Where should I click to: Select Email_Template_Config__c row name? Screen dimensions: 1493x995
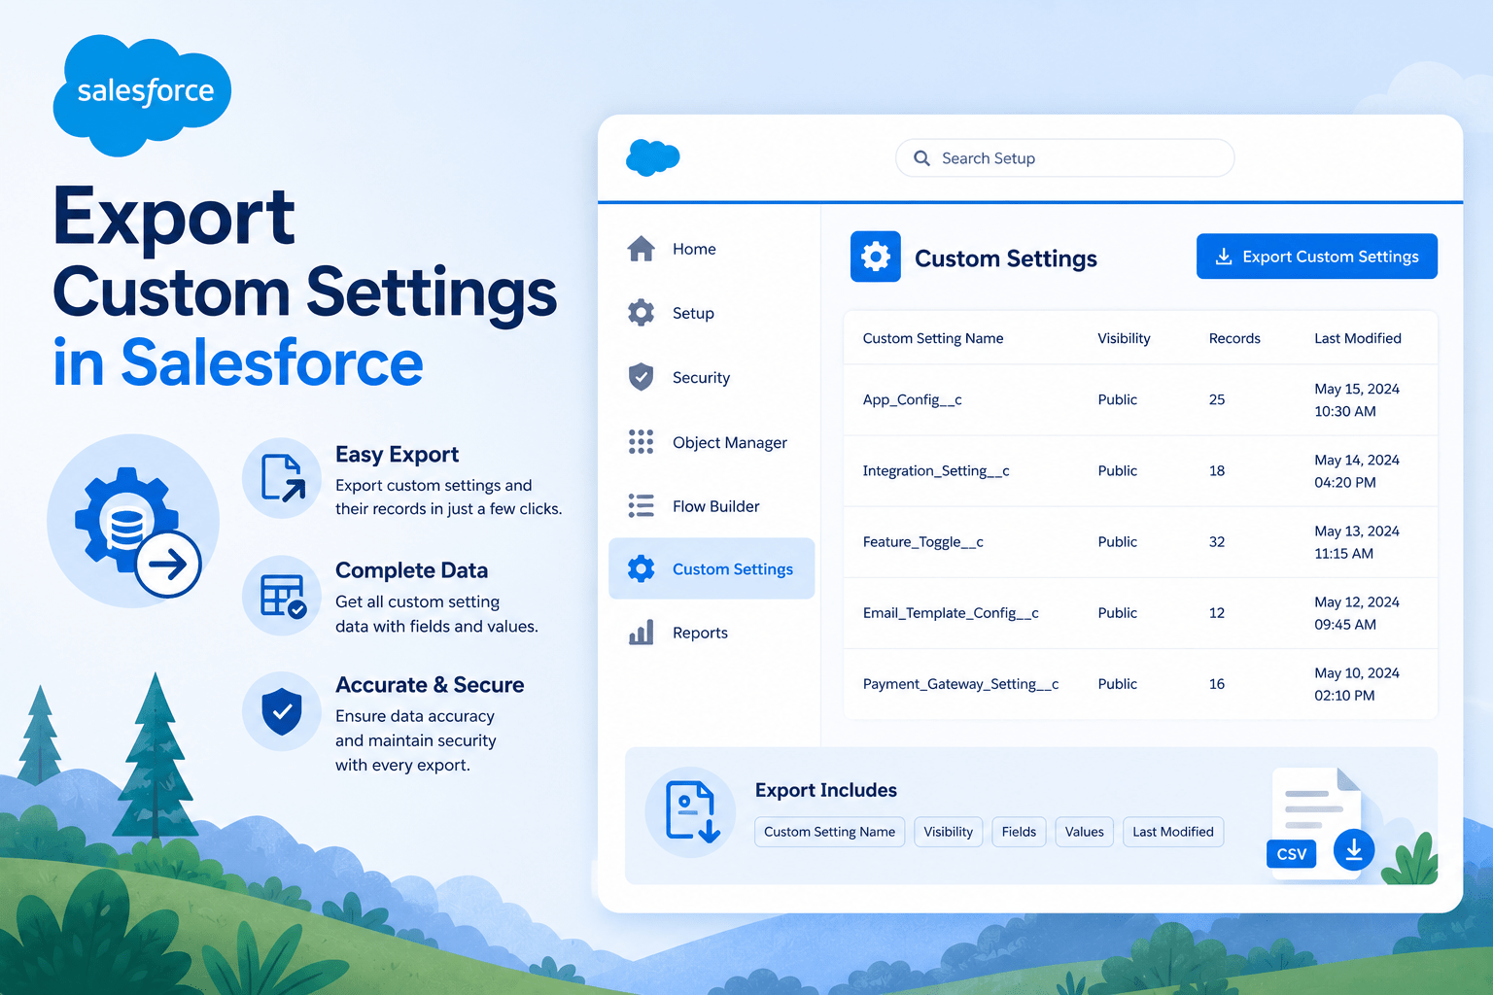click(x=951, y=612)
